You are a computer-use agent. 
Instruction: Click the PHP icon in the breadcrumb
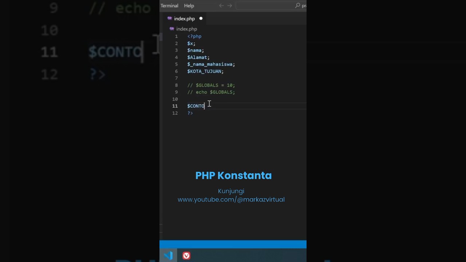click(172, 29)
